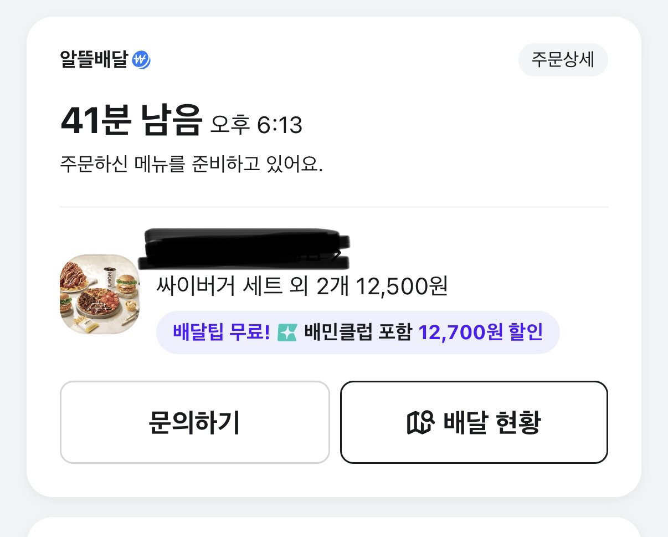
Task: Select the 주문하신 메뉴를 준비하고 있어요 status text
Action: point(191,165)
